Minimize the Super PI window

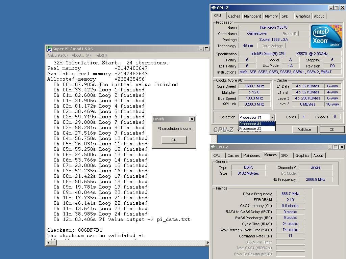201,49
